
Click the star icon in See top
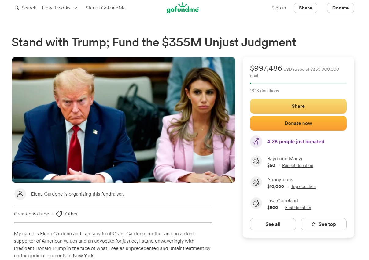pos(313,224)
